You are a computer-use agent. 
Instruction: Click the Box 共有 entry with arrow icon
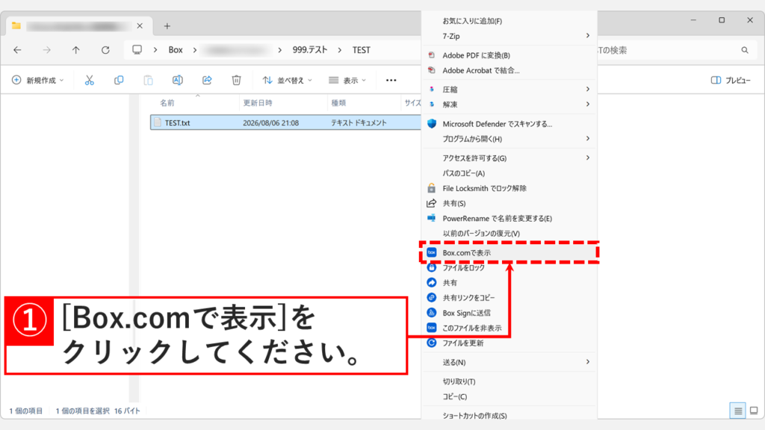[509, 283]
